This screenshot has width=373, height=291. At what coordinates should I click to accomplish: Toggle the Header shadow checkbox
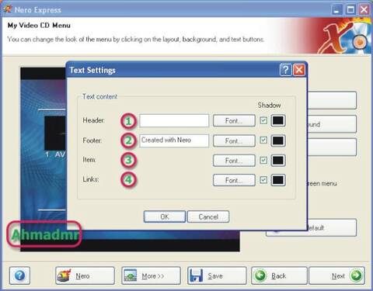tap(263, 120)
